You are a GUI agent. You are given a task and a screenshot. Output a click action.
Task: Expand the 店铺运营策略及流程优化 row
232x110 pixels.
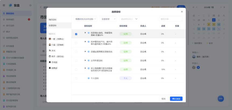tap(85, 51)
